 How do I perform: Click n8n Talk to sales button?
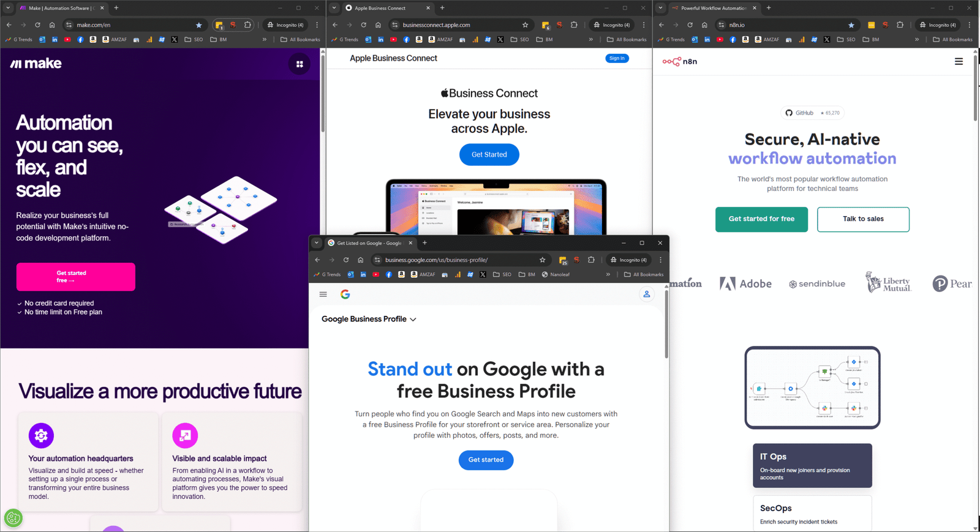(x=863, y=219)
